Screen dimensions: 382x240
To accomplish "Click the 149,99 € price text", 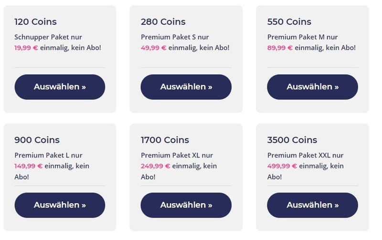I will point(29,166).
